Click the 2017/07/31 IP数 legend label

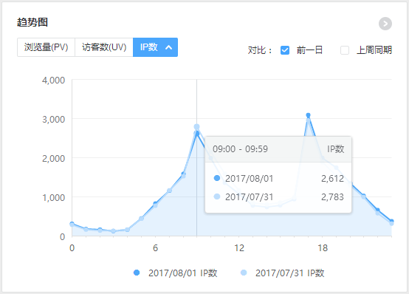coord(290,273)
